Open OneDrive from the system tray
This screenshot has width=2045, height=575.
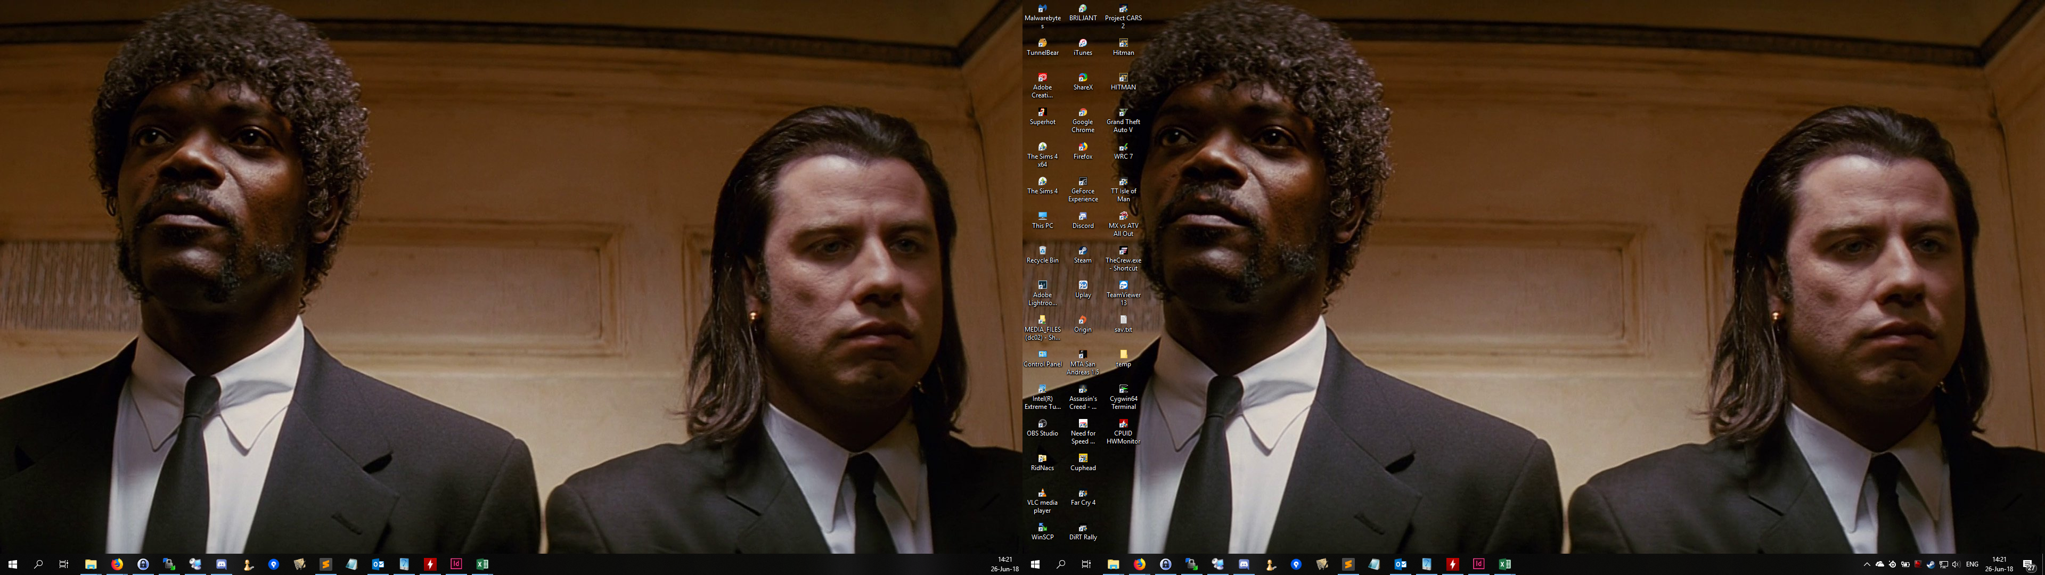pyautogui.click(x=1880, y=565)
